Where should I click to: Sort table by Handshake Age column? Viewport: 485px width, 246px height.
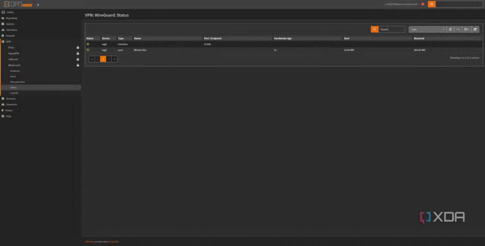pos(282,38)
